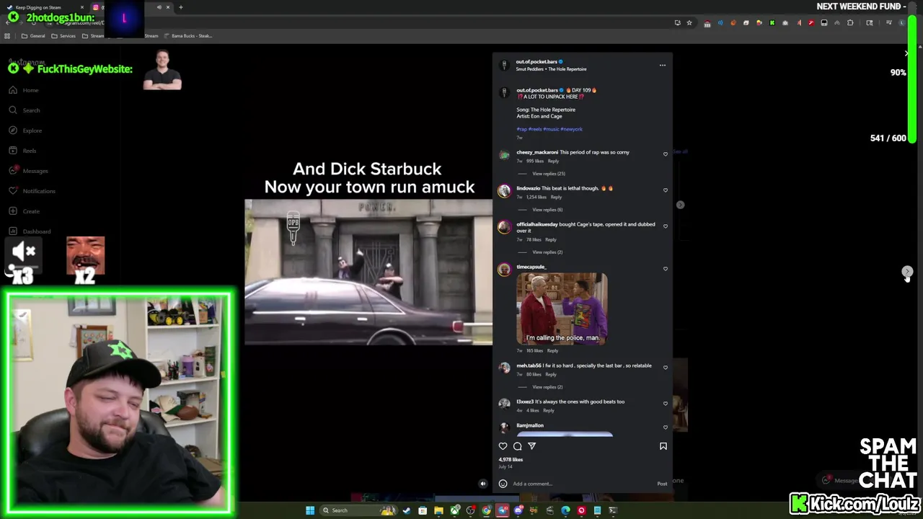Like the reel with the heart icon
Screen dimensions: 923x519
503,446
